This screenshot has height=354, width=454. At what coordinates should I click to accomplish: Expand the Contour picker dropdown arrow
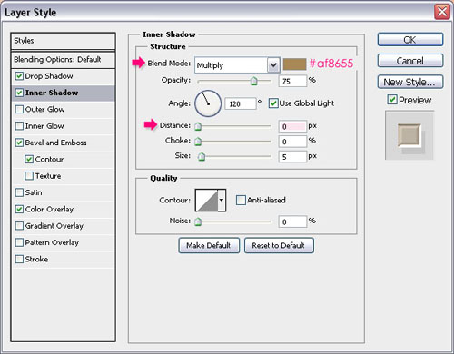coord(222,200)
